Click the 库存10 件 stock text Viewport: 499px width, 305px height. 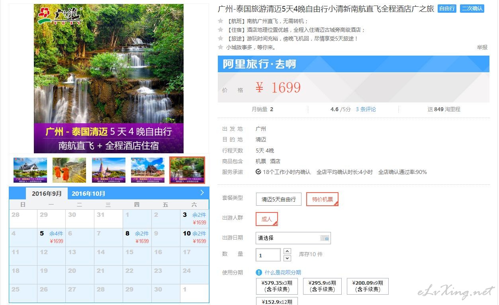(311, 254)
